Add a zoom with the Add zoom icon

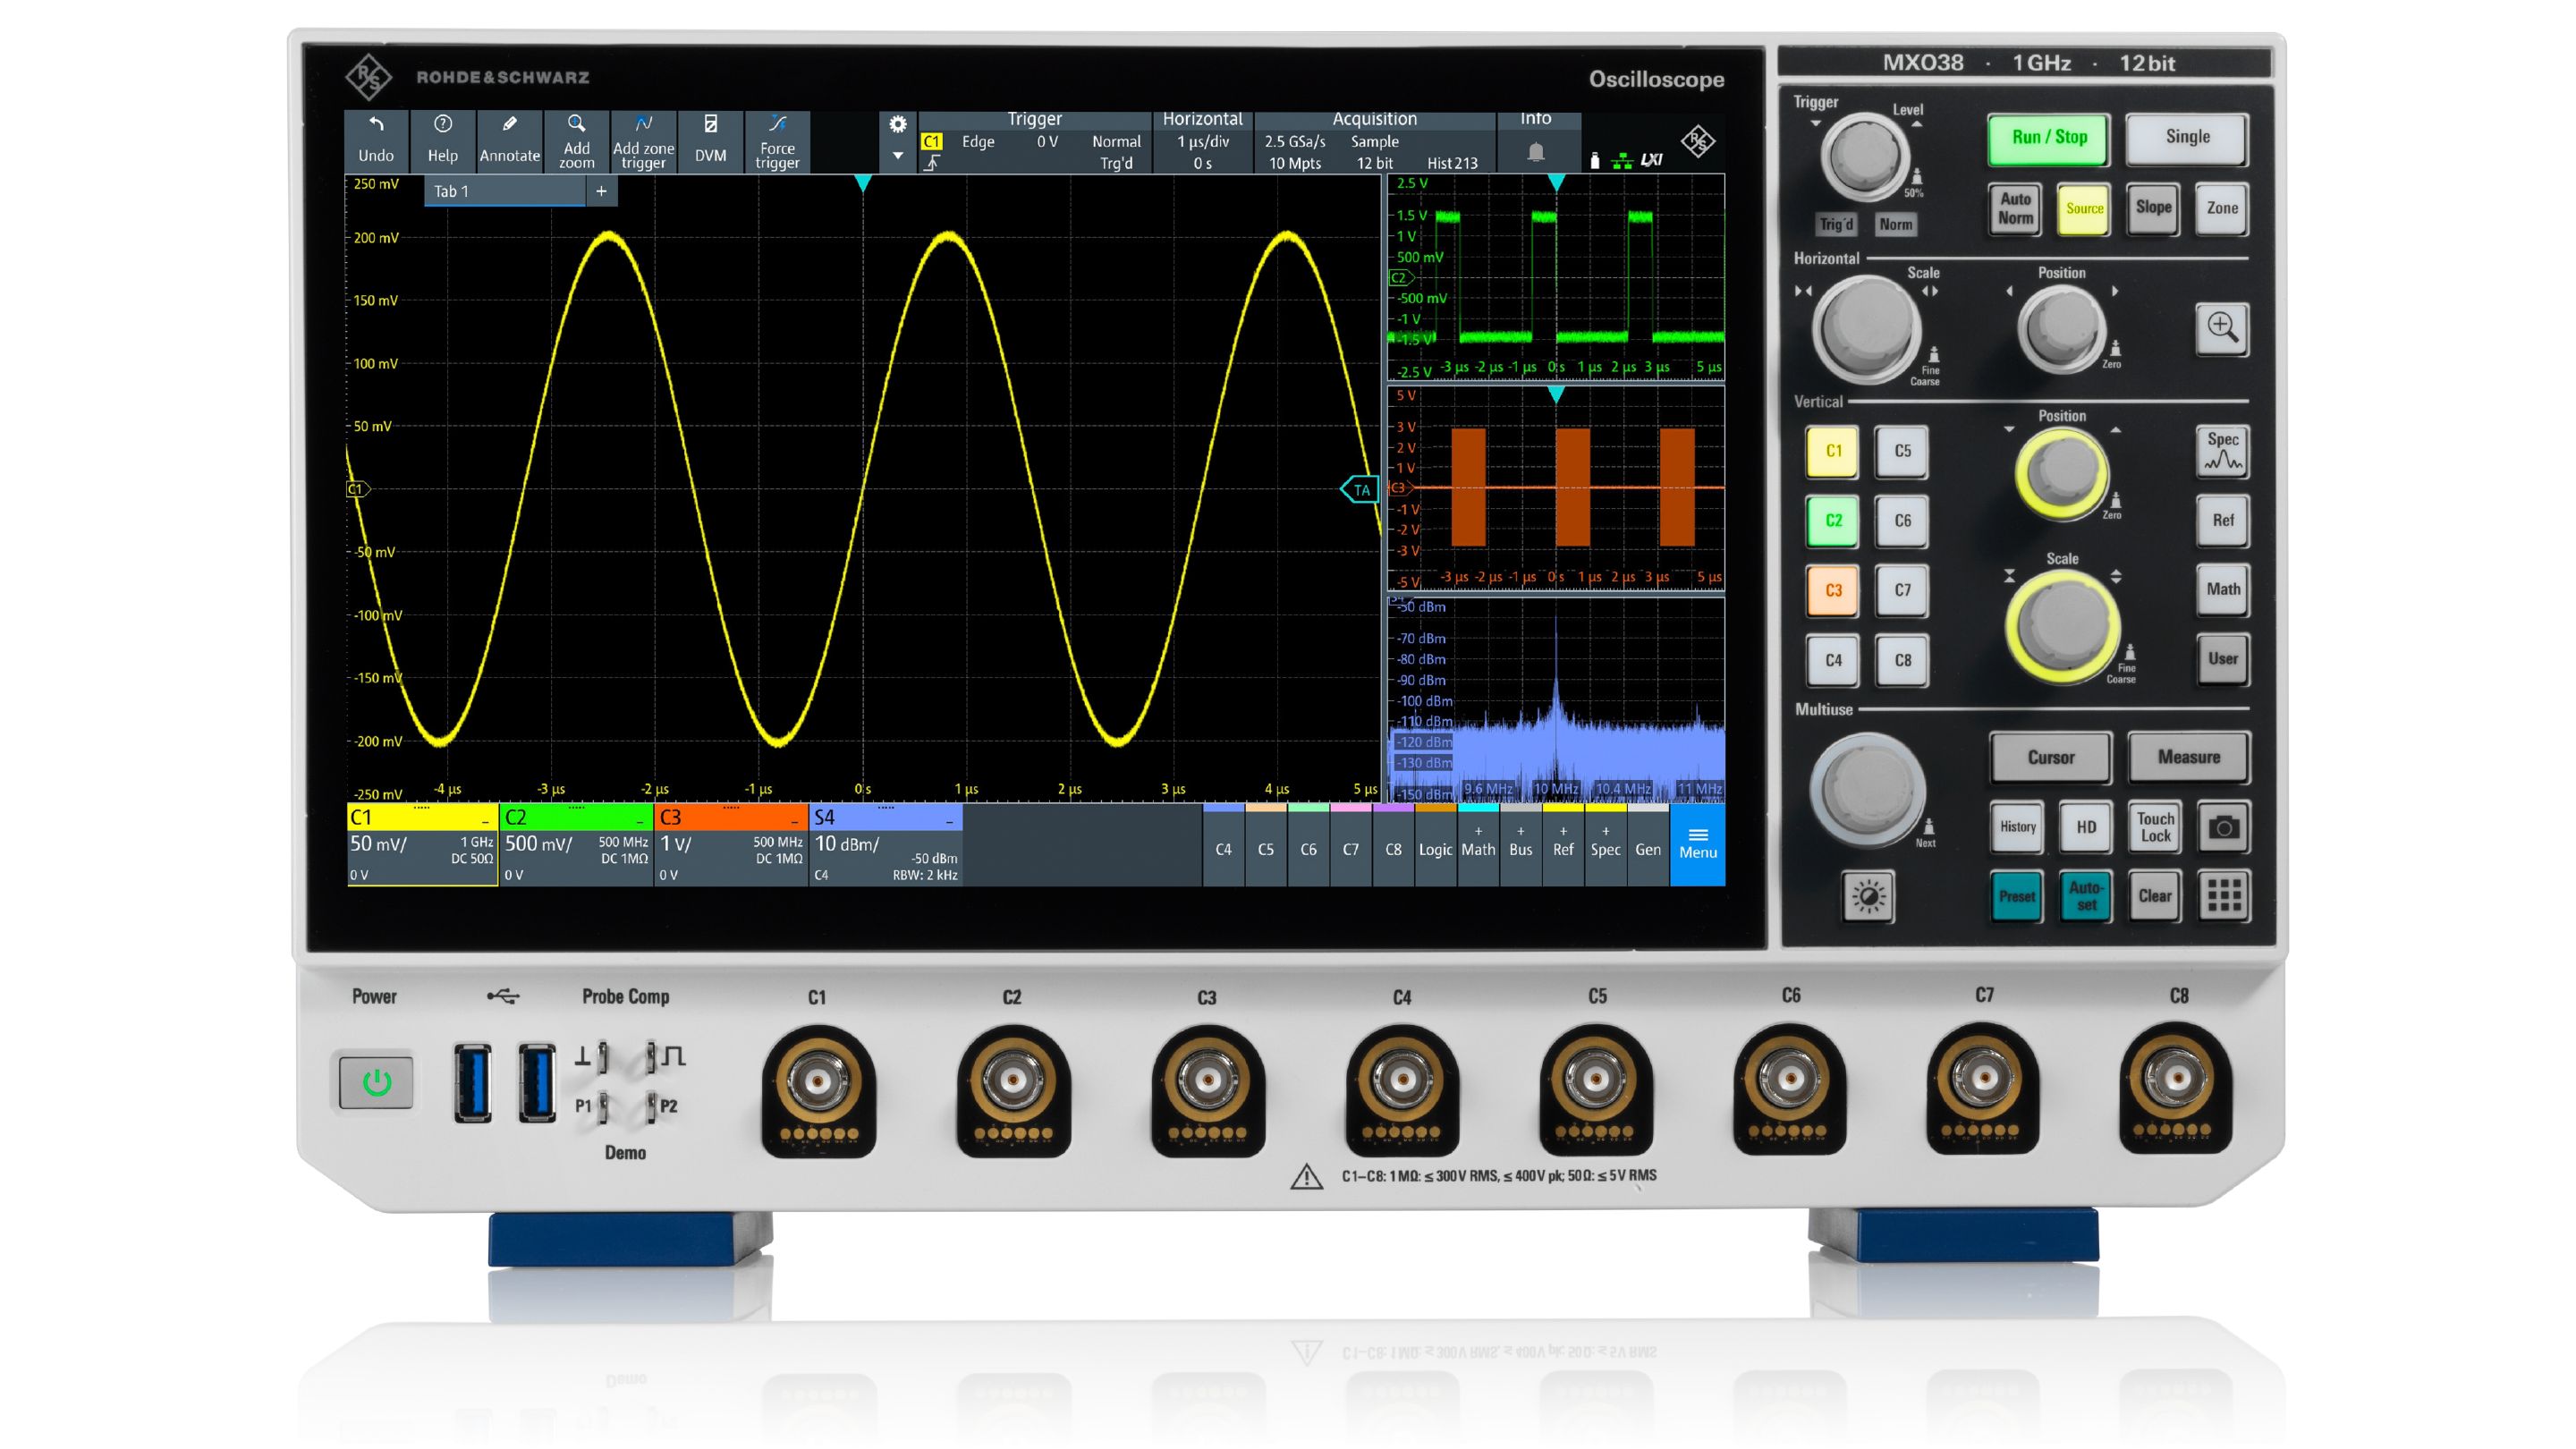tap(578, 140)
